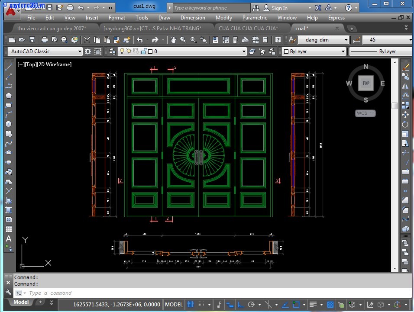
Task: Switch to CUA CUA CUA CUA CUA tab
Action: pos(248,28)
